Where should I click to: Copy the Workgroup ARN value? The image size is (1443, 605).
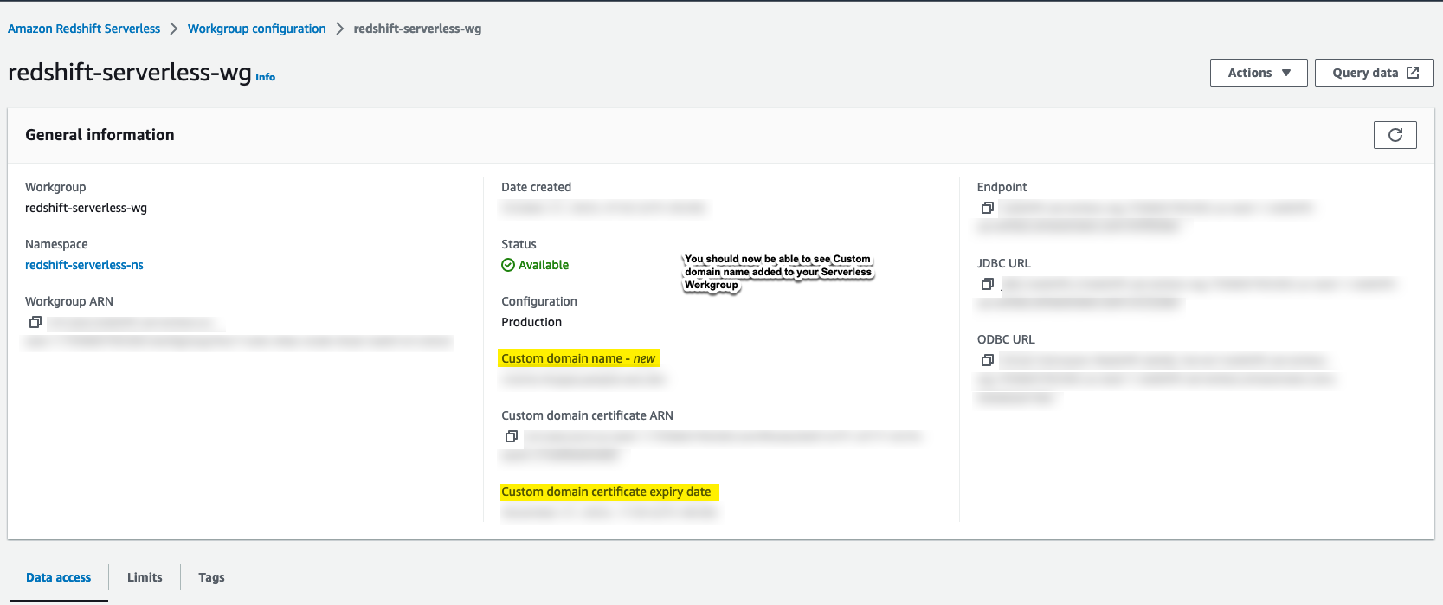(35, 322)
